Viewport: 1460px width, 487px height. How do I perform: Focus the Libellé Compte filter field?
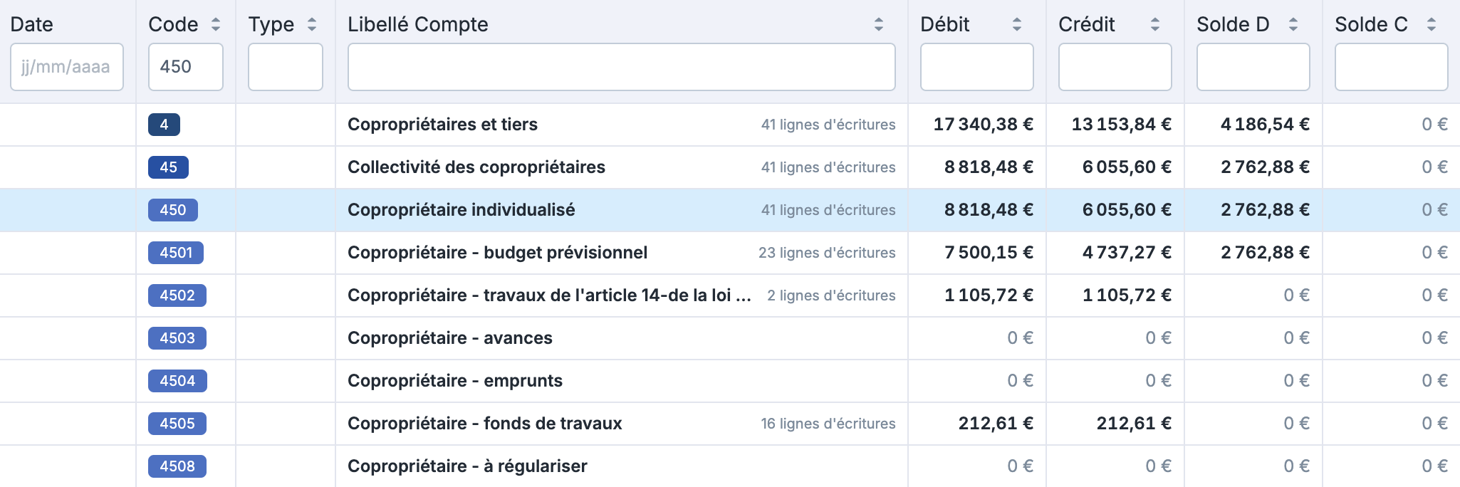(x=621, y=67)
